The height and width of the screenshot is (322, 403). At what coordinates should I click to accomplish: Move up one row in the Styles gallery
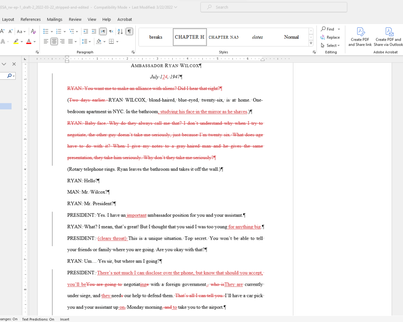coord(311,31)
